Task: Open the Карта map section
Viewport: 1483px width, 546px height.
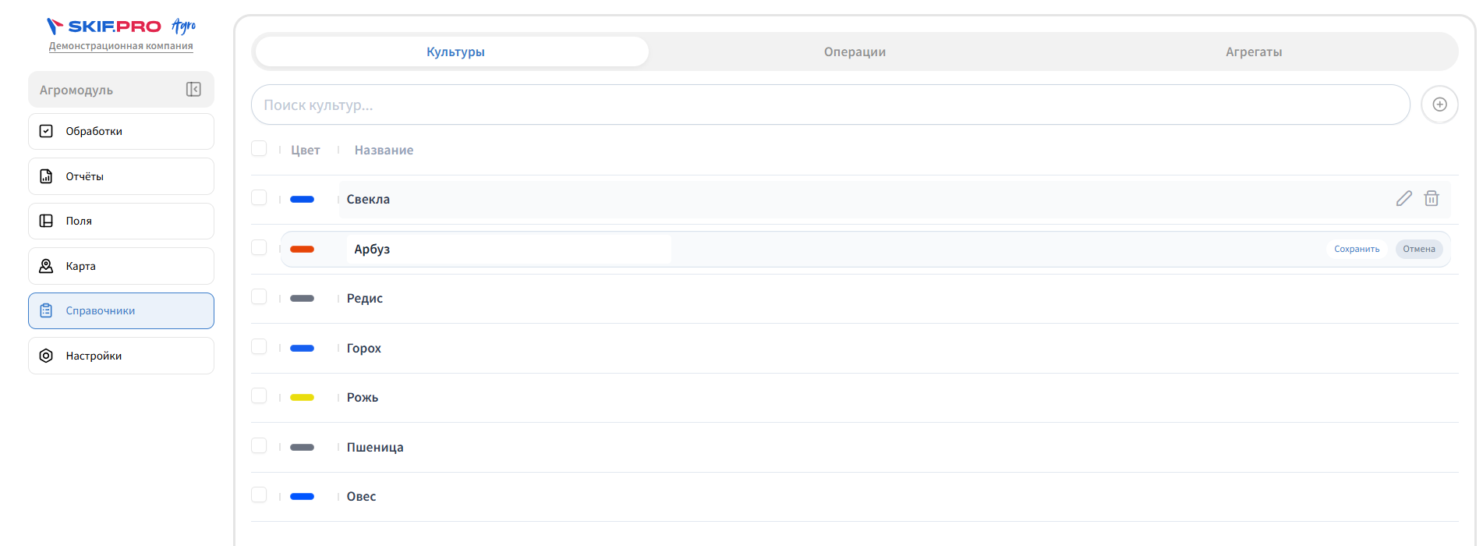Action: [x=121, y=266]
